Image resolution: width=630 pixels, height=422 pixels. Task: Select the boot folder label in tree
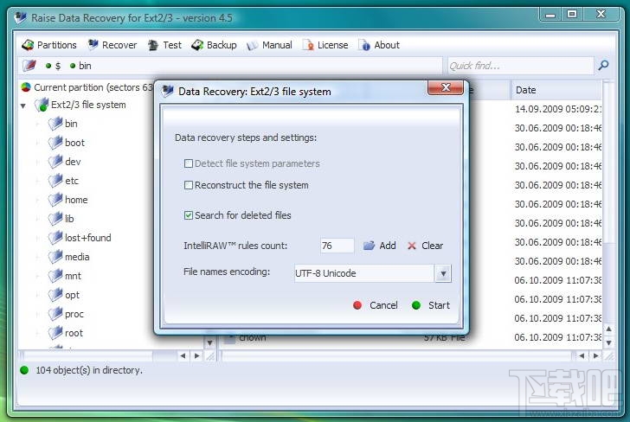(74, 143)
